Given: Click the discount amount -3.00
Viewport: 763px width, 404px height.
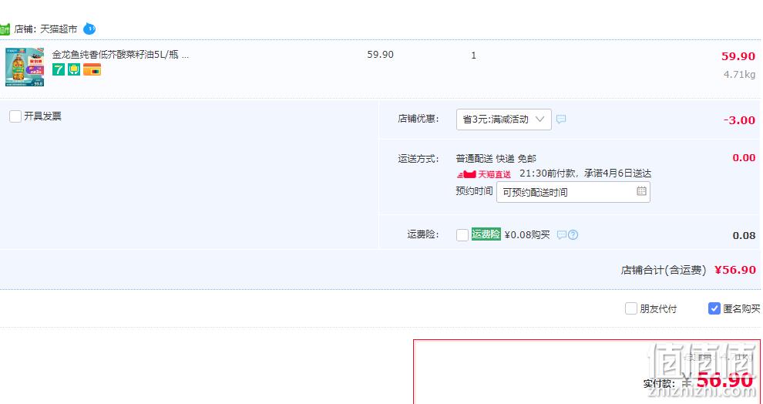Looking at the screenshot, I should 739,120.
